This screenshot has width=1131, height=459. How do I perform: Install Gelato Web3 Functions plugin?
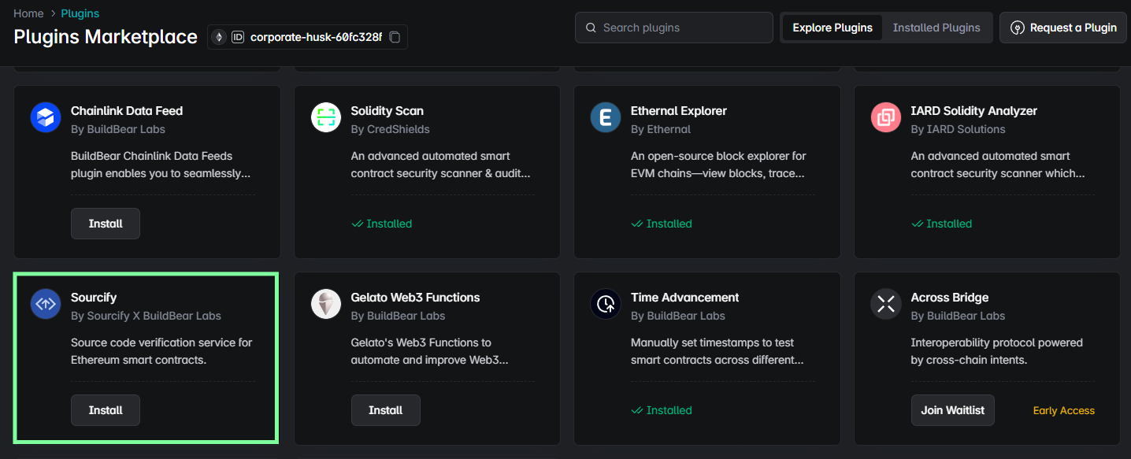385,410
